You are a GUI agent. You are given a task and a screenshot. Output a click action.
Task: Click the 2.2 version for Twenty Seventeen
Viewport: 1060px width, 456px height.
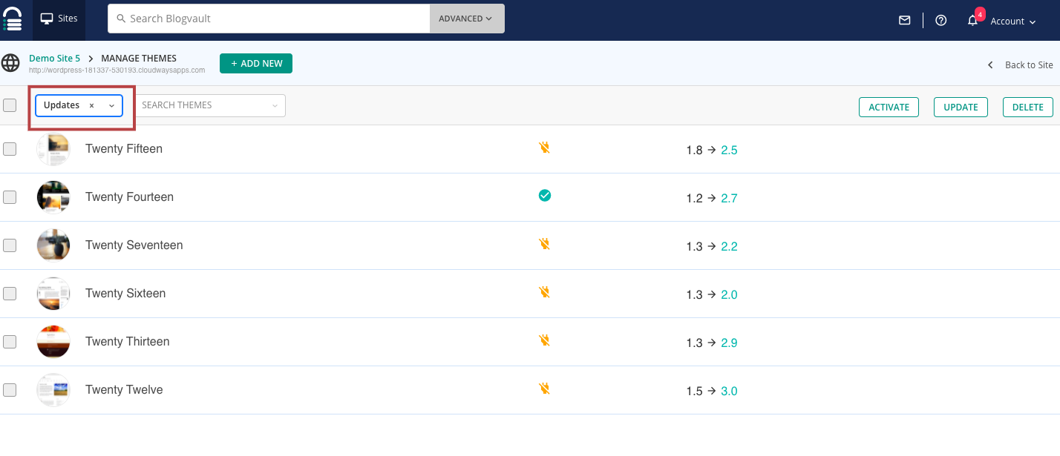pos(729,246)
